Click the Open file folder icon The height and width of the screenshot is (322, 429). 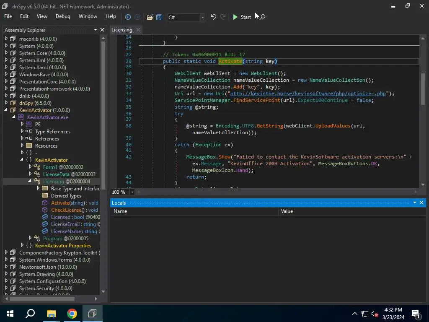150,17
